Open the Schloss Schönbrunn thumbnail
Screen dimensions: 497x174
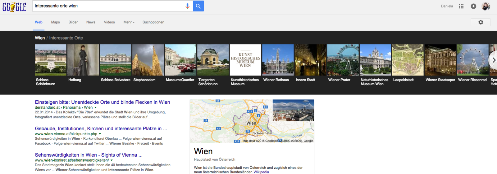[x=51, y=60]
